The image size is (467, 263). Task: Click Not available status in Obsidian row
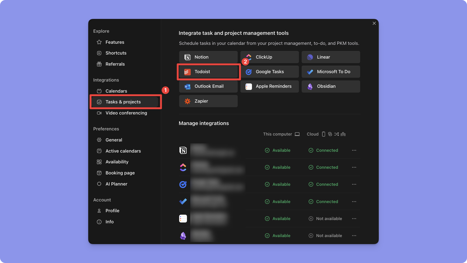pyautogui.click(x=325, y=236)
